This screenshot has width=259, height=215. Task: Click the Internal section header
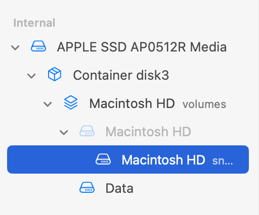[x=34, y=23]
